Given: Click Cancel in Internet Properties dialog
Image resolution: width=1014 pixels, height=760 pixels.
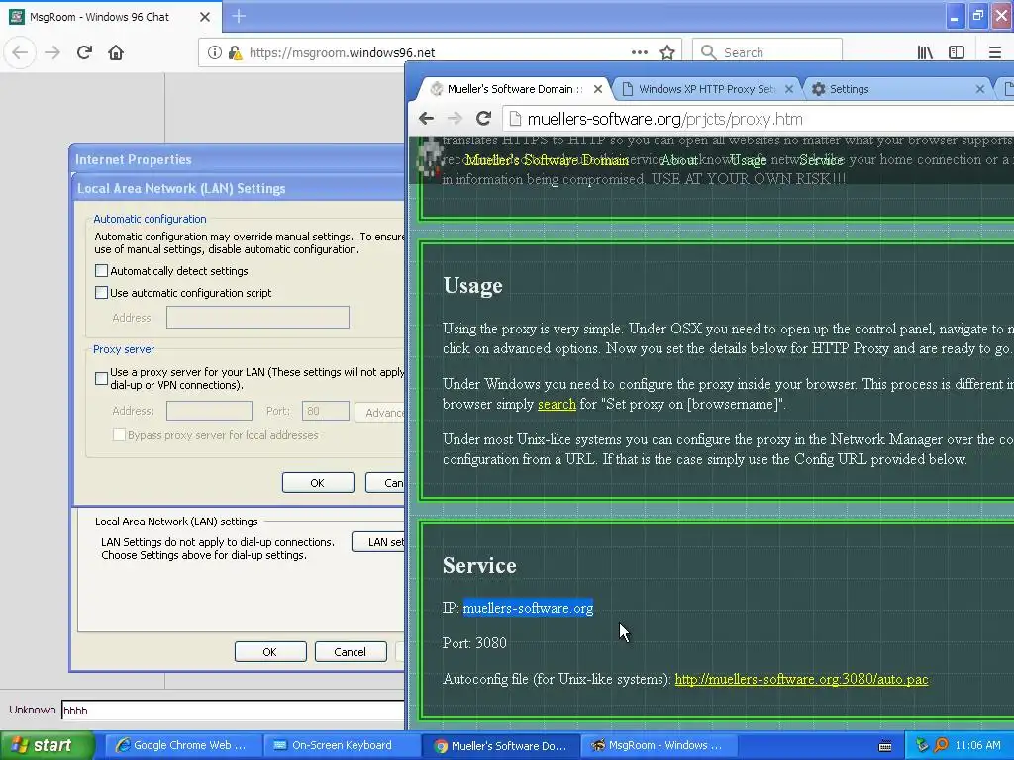Looking at the screenshot, I should click(x=351, y=652).
